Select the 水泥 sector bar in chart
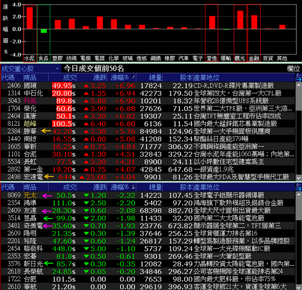Image resolution: width=302 pixels, height=290 pixels. (x=30, y=18)
